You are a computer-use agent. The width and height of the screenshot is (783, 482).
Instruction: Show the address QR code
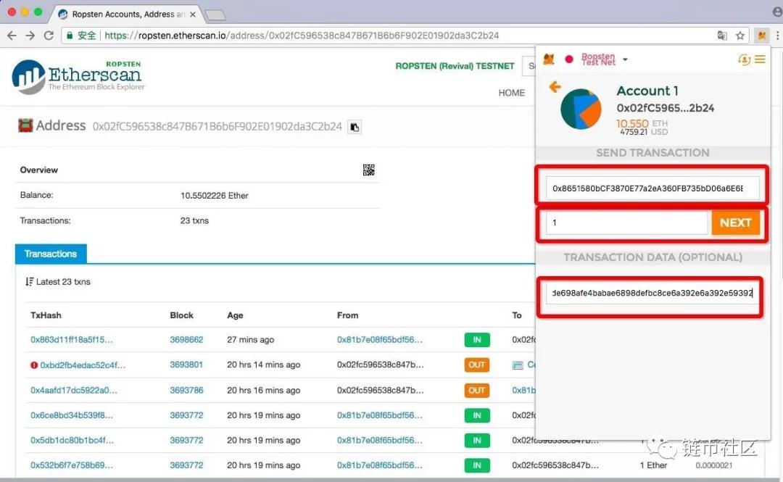368,170
